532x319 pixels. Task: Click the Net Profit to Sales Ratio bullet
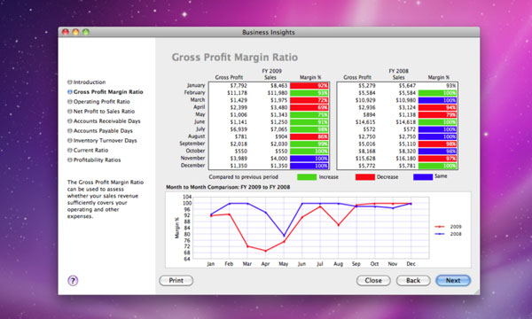(69, 111)
